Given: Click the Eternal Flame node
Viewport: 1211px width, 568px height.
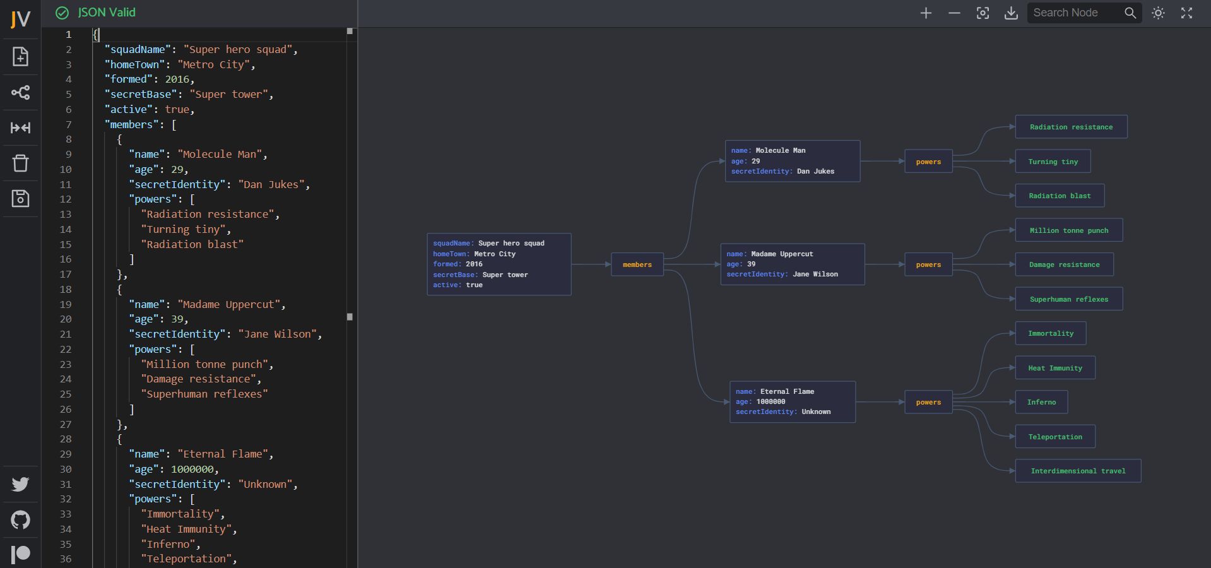Looking at the screenshot, I should [793, 402].
